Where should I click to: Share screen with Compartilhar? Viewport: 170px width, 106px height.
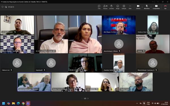(x=156, y=7)
